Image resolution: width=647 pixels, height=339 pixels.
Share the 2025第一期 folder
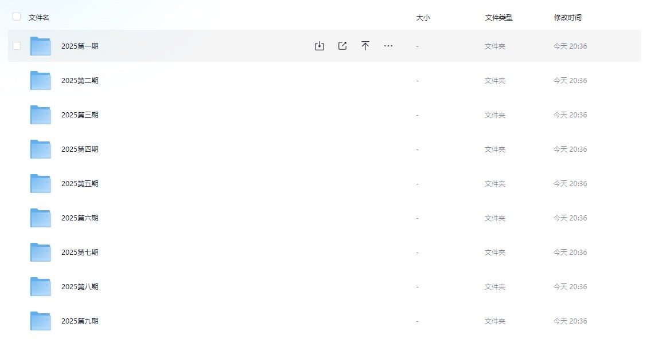point(342,46)
